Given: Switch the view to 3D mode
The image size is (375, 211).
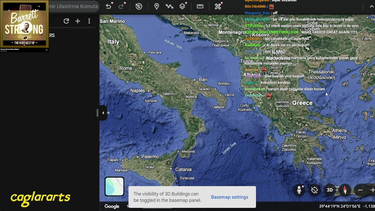Looking at the screenshot, I should pos(330,190).
